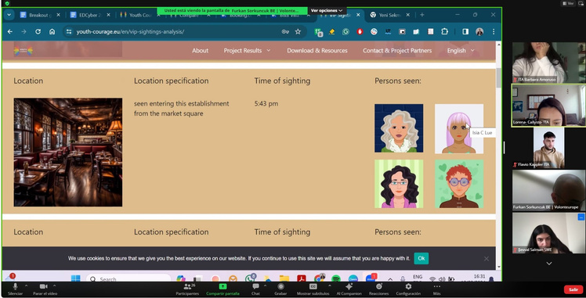
Task: Stop camera with Parar el video
Action: [45, 289]
